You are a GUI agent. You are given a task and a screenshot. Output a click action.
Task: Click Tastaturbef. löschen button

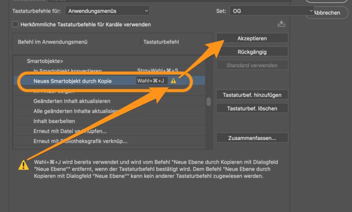coord(252,108)
